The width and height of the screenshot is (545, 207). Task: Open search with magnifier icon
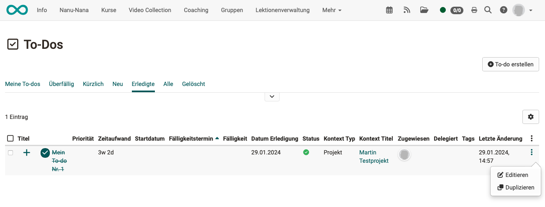[x=488, y=10]
